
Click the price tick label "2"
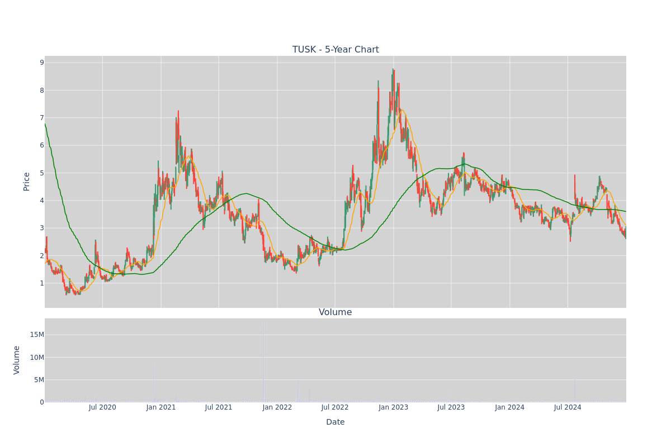[x=41, y=255]
